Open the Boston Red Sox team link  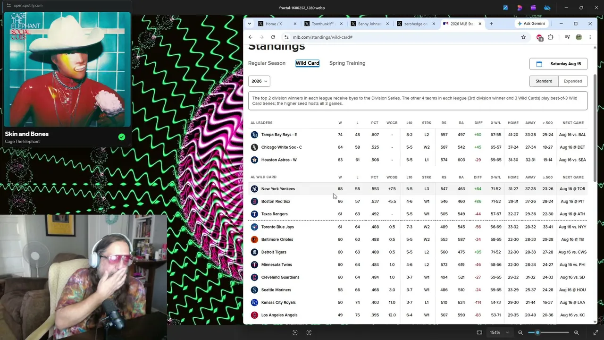pos(276,202)
